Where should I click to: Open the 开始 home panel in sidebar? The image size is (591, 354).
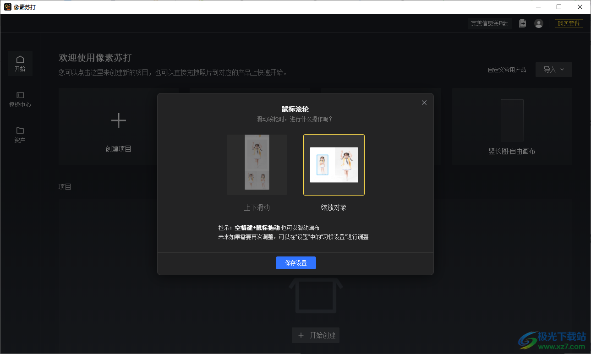(x=20, y=63)
